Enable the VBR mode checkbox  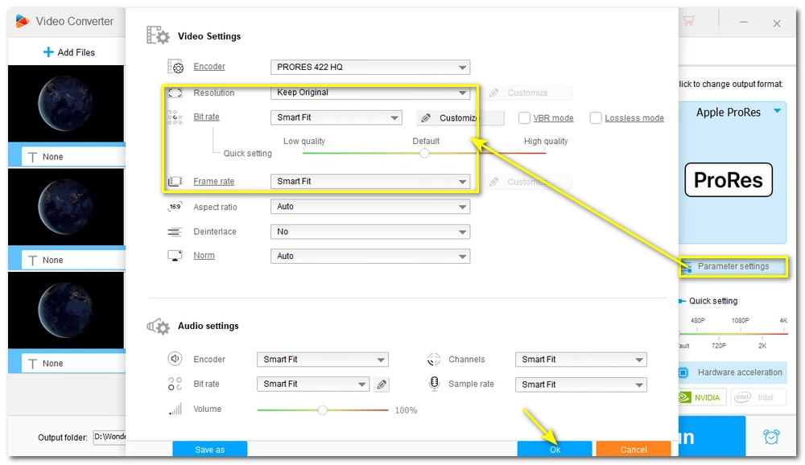(524, 118)
